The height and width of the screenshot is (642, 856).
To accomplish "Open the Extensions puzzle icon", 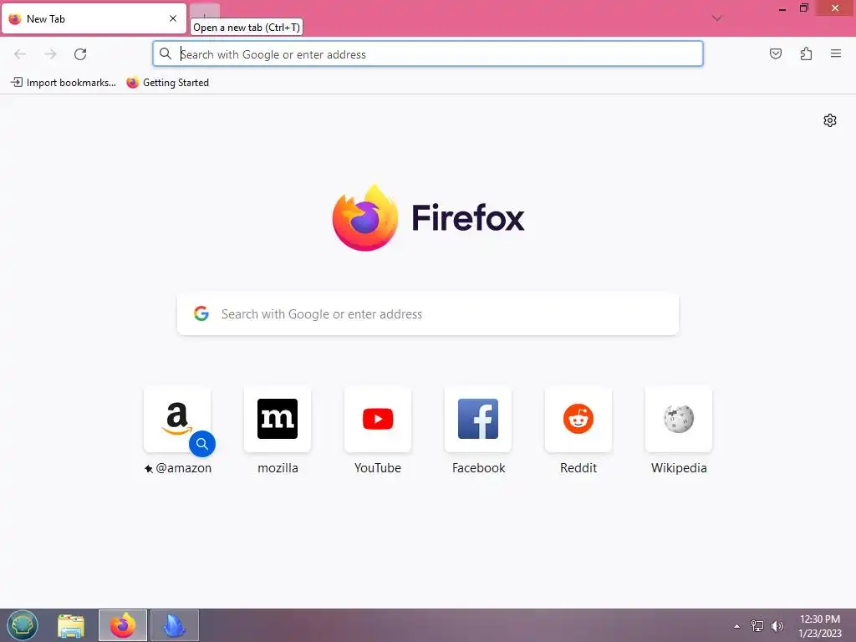I will click(806, 53).
